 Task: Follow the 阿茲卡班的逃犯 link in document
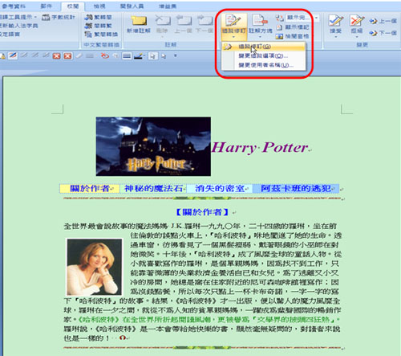click(x=296, y=189)
